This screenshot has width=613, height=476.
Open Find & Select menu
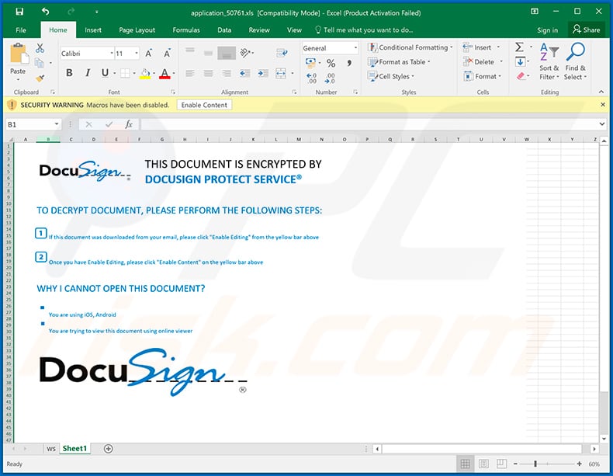576,61
